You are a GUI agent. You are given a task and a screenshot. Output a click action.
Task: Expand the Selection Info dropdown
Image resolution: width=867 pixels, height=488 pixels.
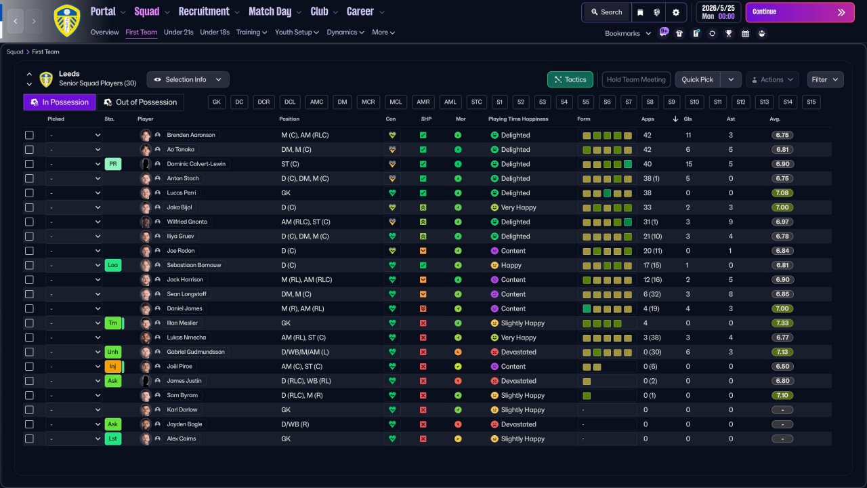coord(188,79)
